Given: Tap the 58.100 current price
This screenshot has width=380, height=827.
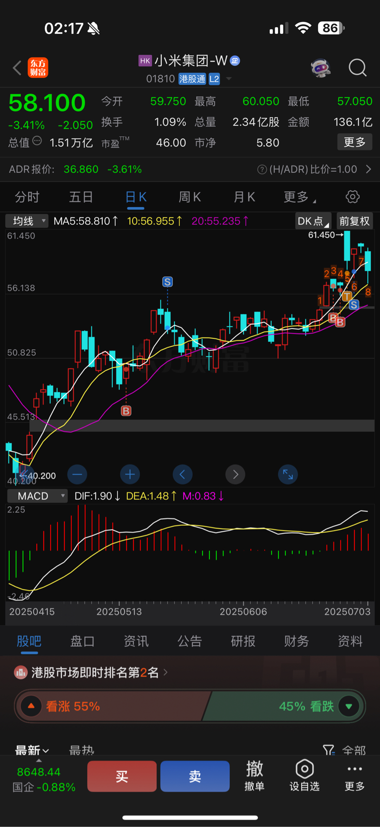Looking at the screenshot, I should coord(47,103).
